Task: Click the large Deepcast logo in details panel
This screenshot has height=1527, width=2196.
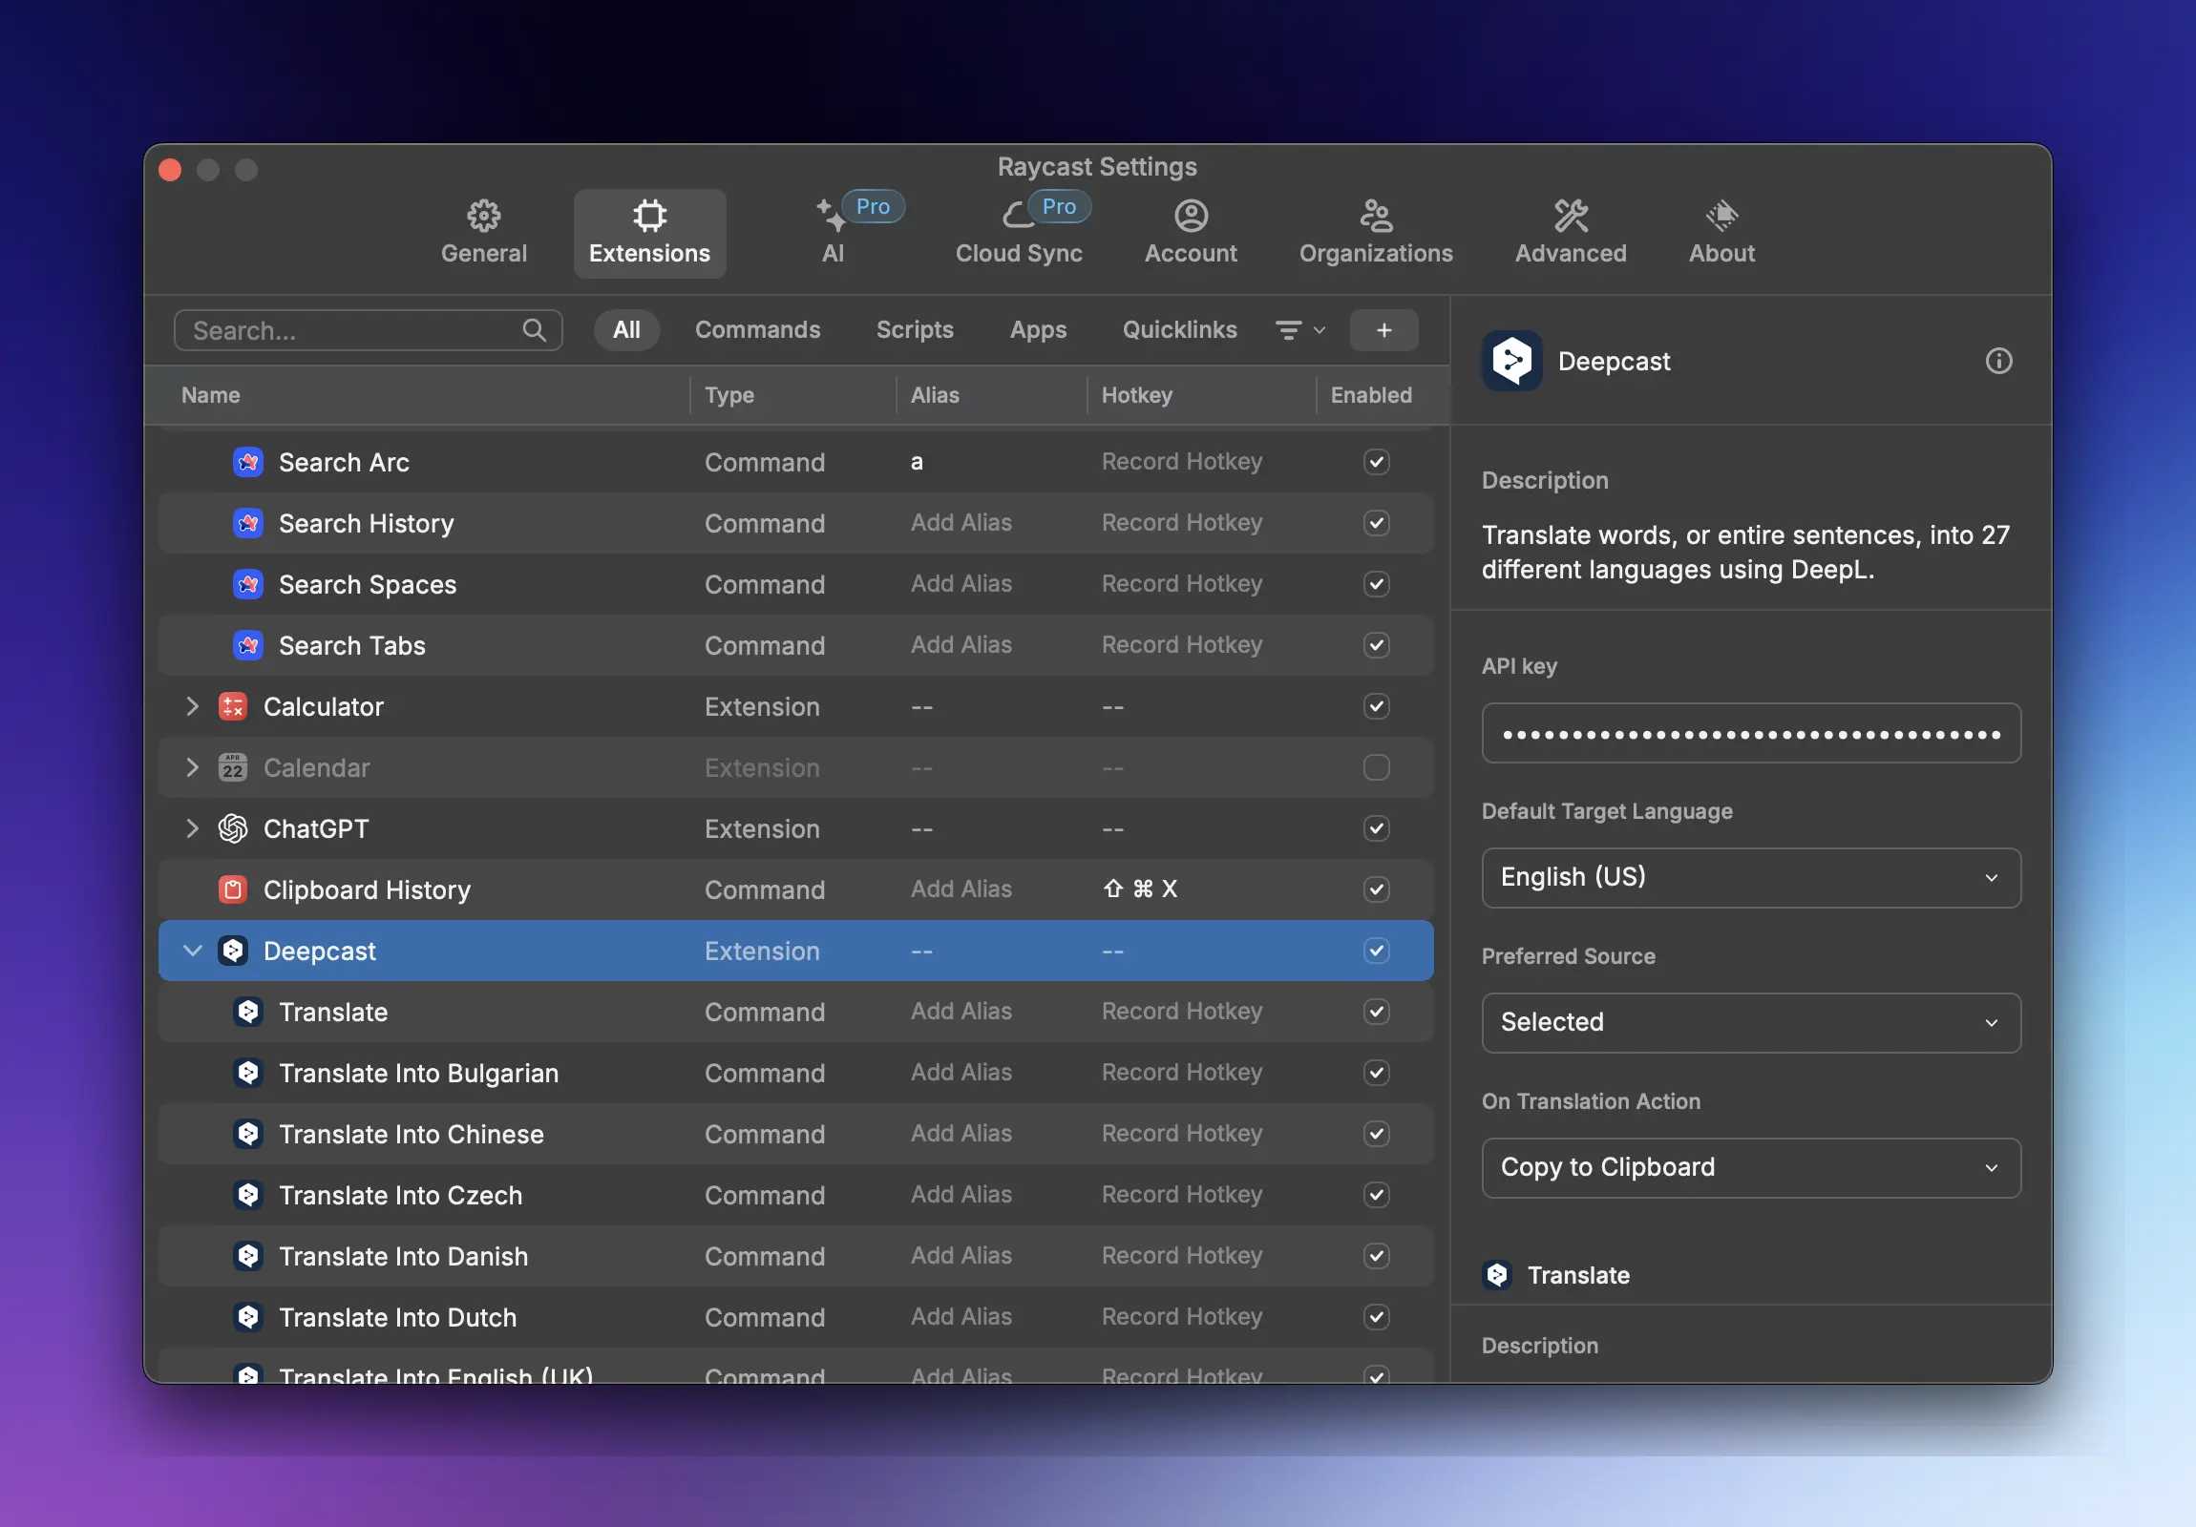Action: (1511, 361)
